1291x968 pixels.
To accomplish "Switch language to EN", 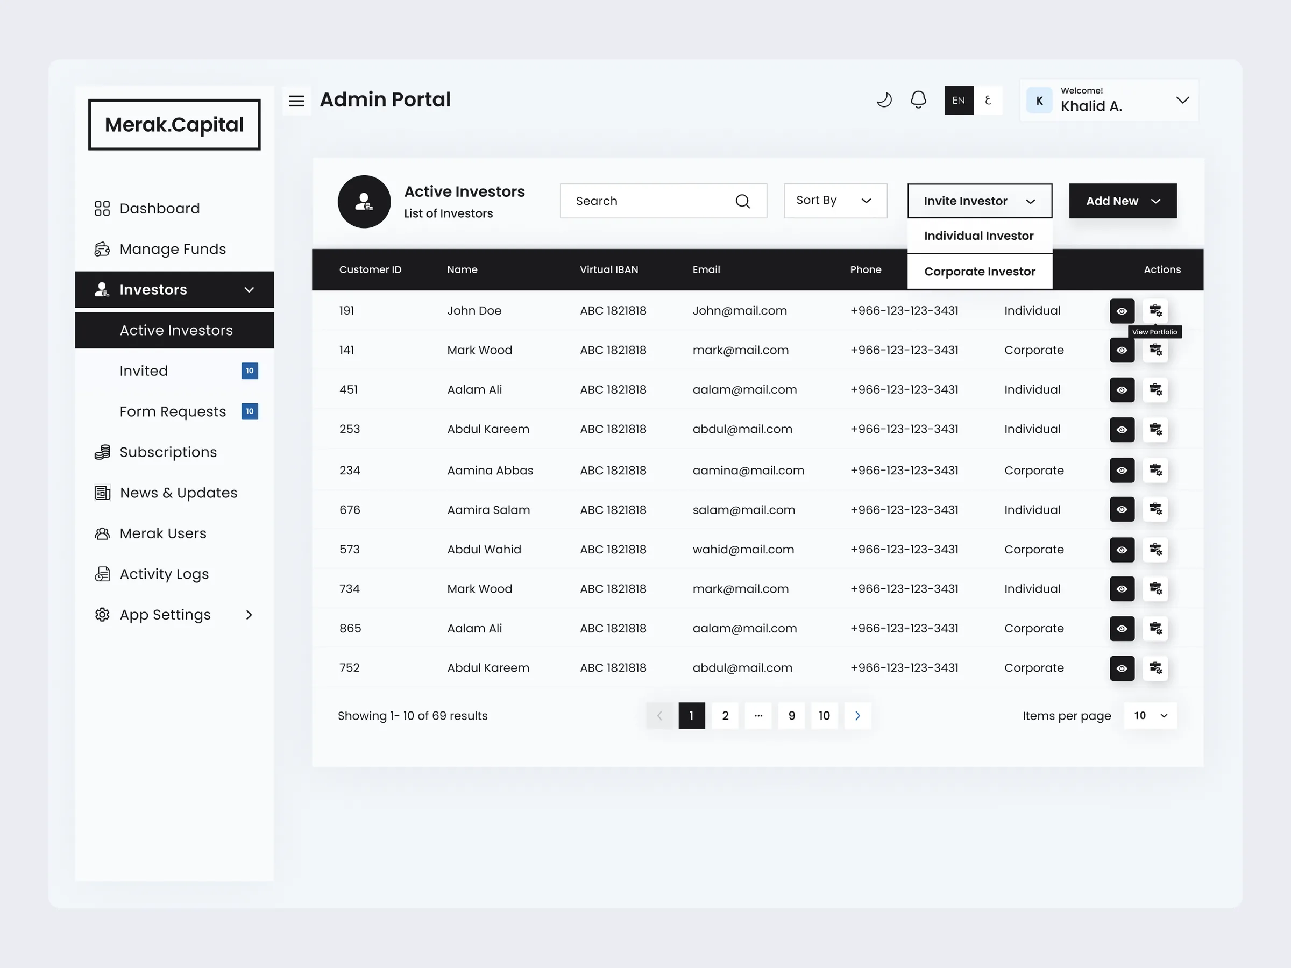I will point(959,101).
